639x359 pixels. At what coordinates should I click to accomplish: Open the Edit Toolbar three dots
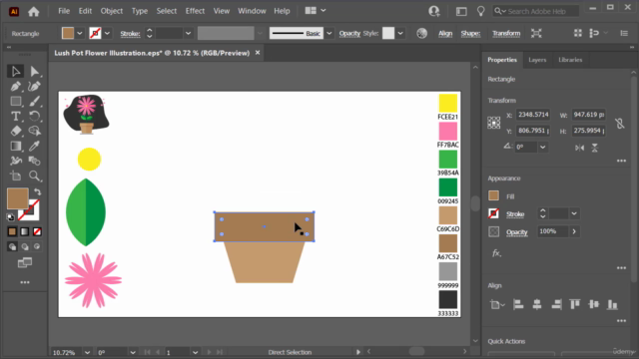pyautogui.click(x=25, y=282)
